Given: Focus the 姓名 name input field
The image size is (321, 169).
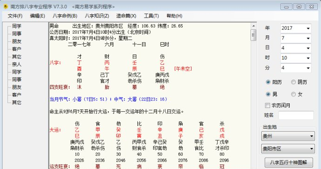Looking at the screenshot, I should coord(296,115).
